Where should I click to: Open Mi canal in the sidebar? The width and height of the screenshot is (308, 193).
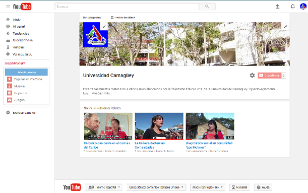pos(19,27)
